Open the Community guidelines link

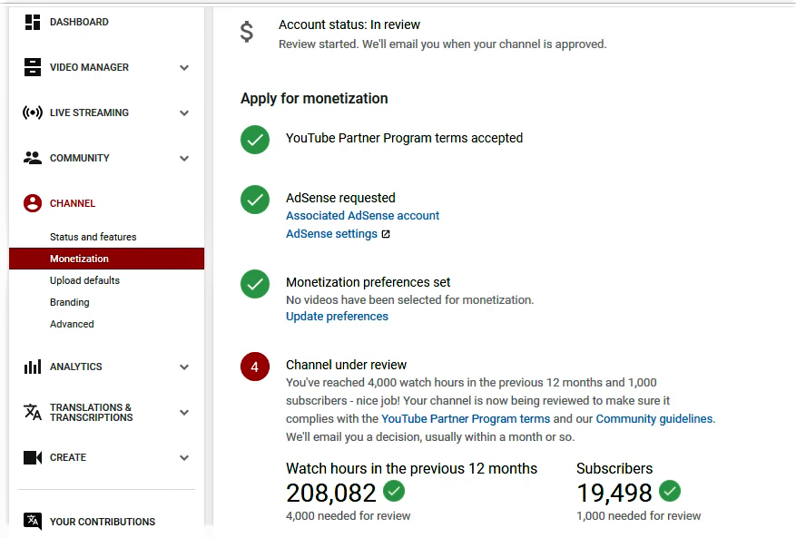[x=654, y=419]
